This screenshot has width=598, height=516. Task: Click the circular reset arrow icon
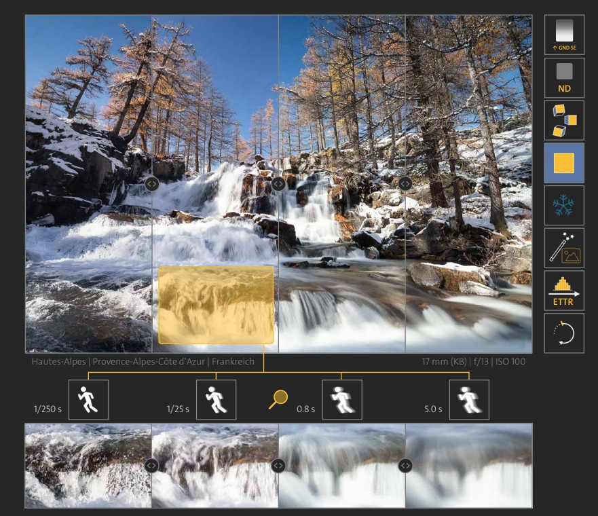(564, 333)
